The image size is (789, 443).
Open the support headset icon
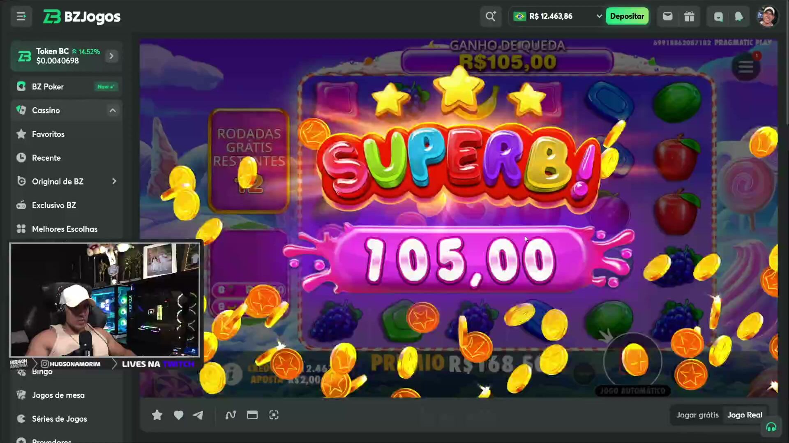[771, 427]
